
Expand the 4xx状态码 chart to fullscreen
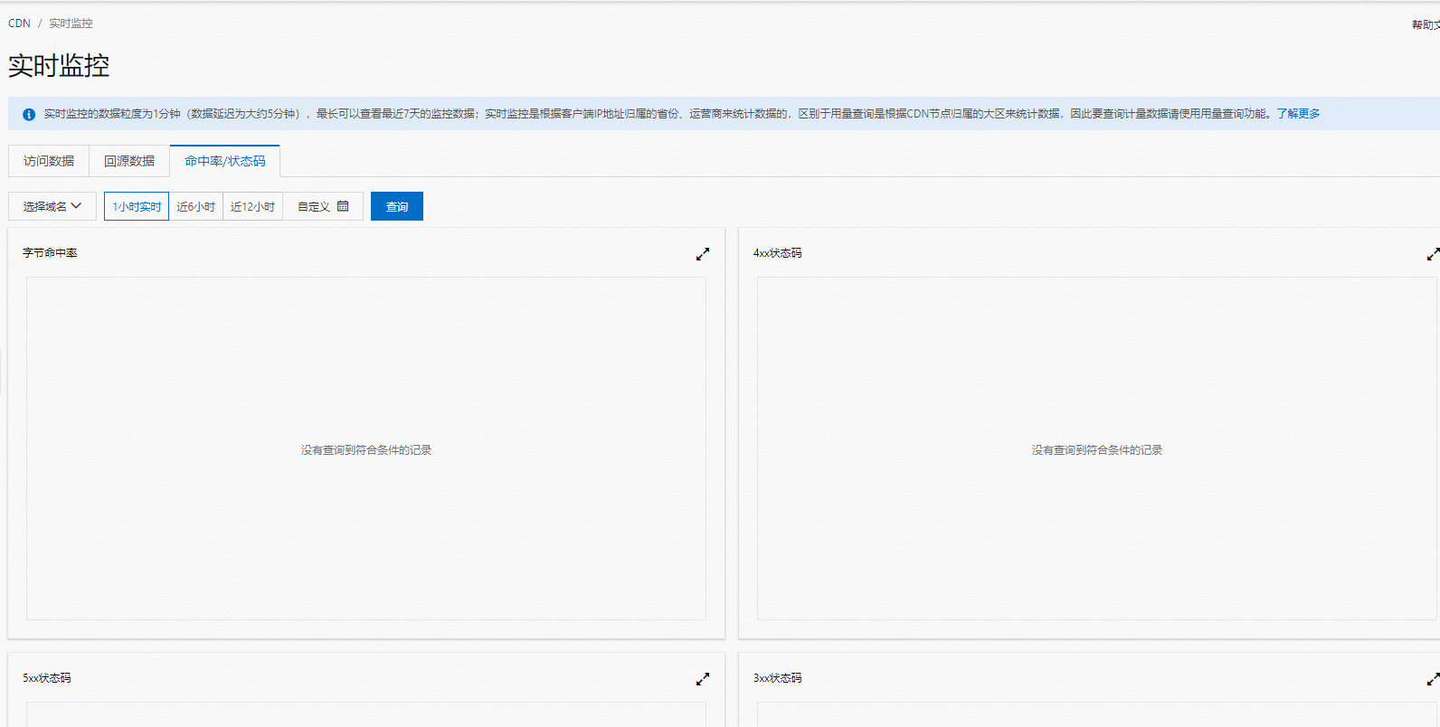click(1433, 254)
